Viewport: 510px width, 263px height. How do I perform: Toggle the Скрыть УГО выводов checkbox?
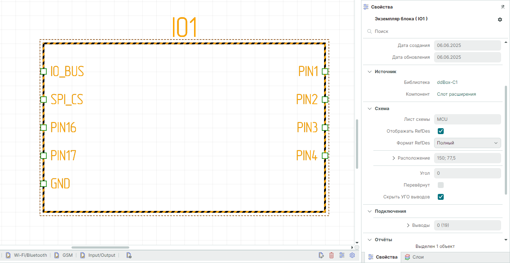tap(441, 197)
